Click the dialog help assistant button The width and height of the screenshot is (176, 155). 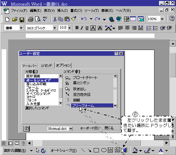point(26,129)
